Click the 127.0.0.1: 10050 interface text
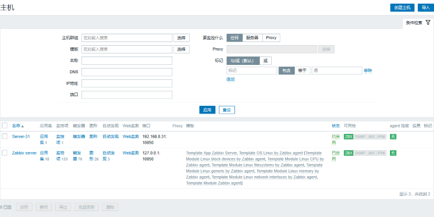434x217 pixels. [151, 156]
